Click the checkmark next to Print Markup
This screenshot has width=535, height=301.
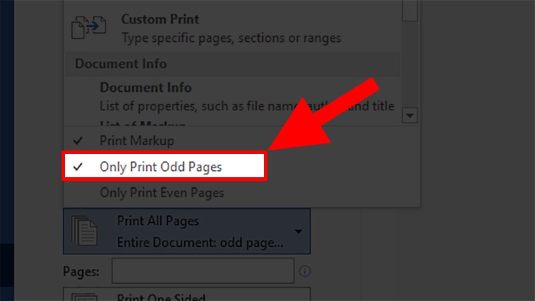78,141
